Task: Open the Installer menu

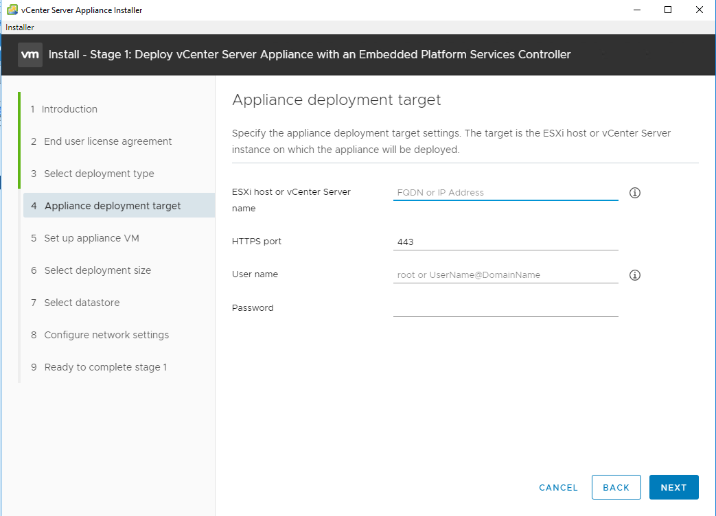Action: point(20,27)
